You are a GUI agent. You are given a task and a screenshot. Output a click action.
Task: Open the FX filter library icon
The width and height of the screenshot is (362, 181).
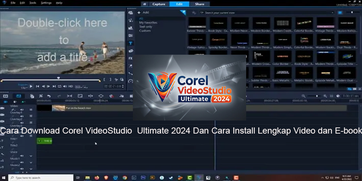pos(131,58)
